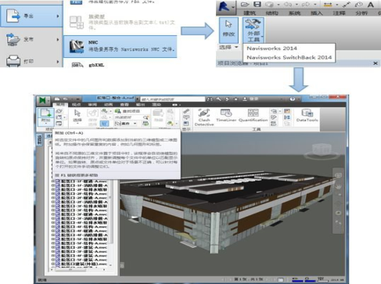Switch to the 注释 ribbon tab in Revit

[x=339, y=13]
